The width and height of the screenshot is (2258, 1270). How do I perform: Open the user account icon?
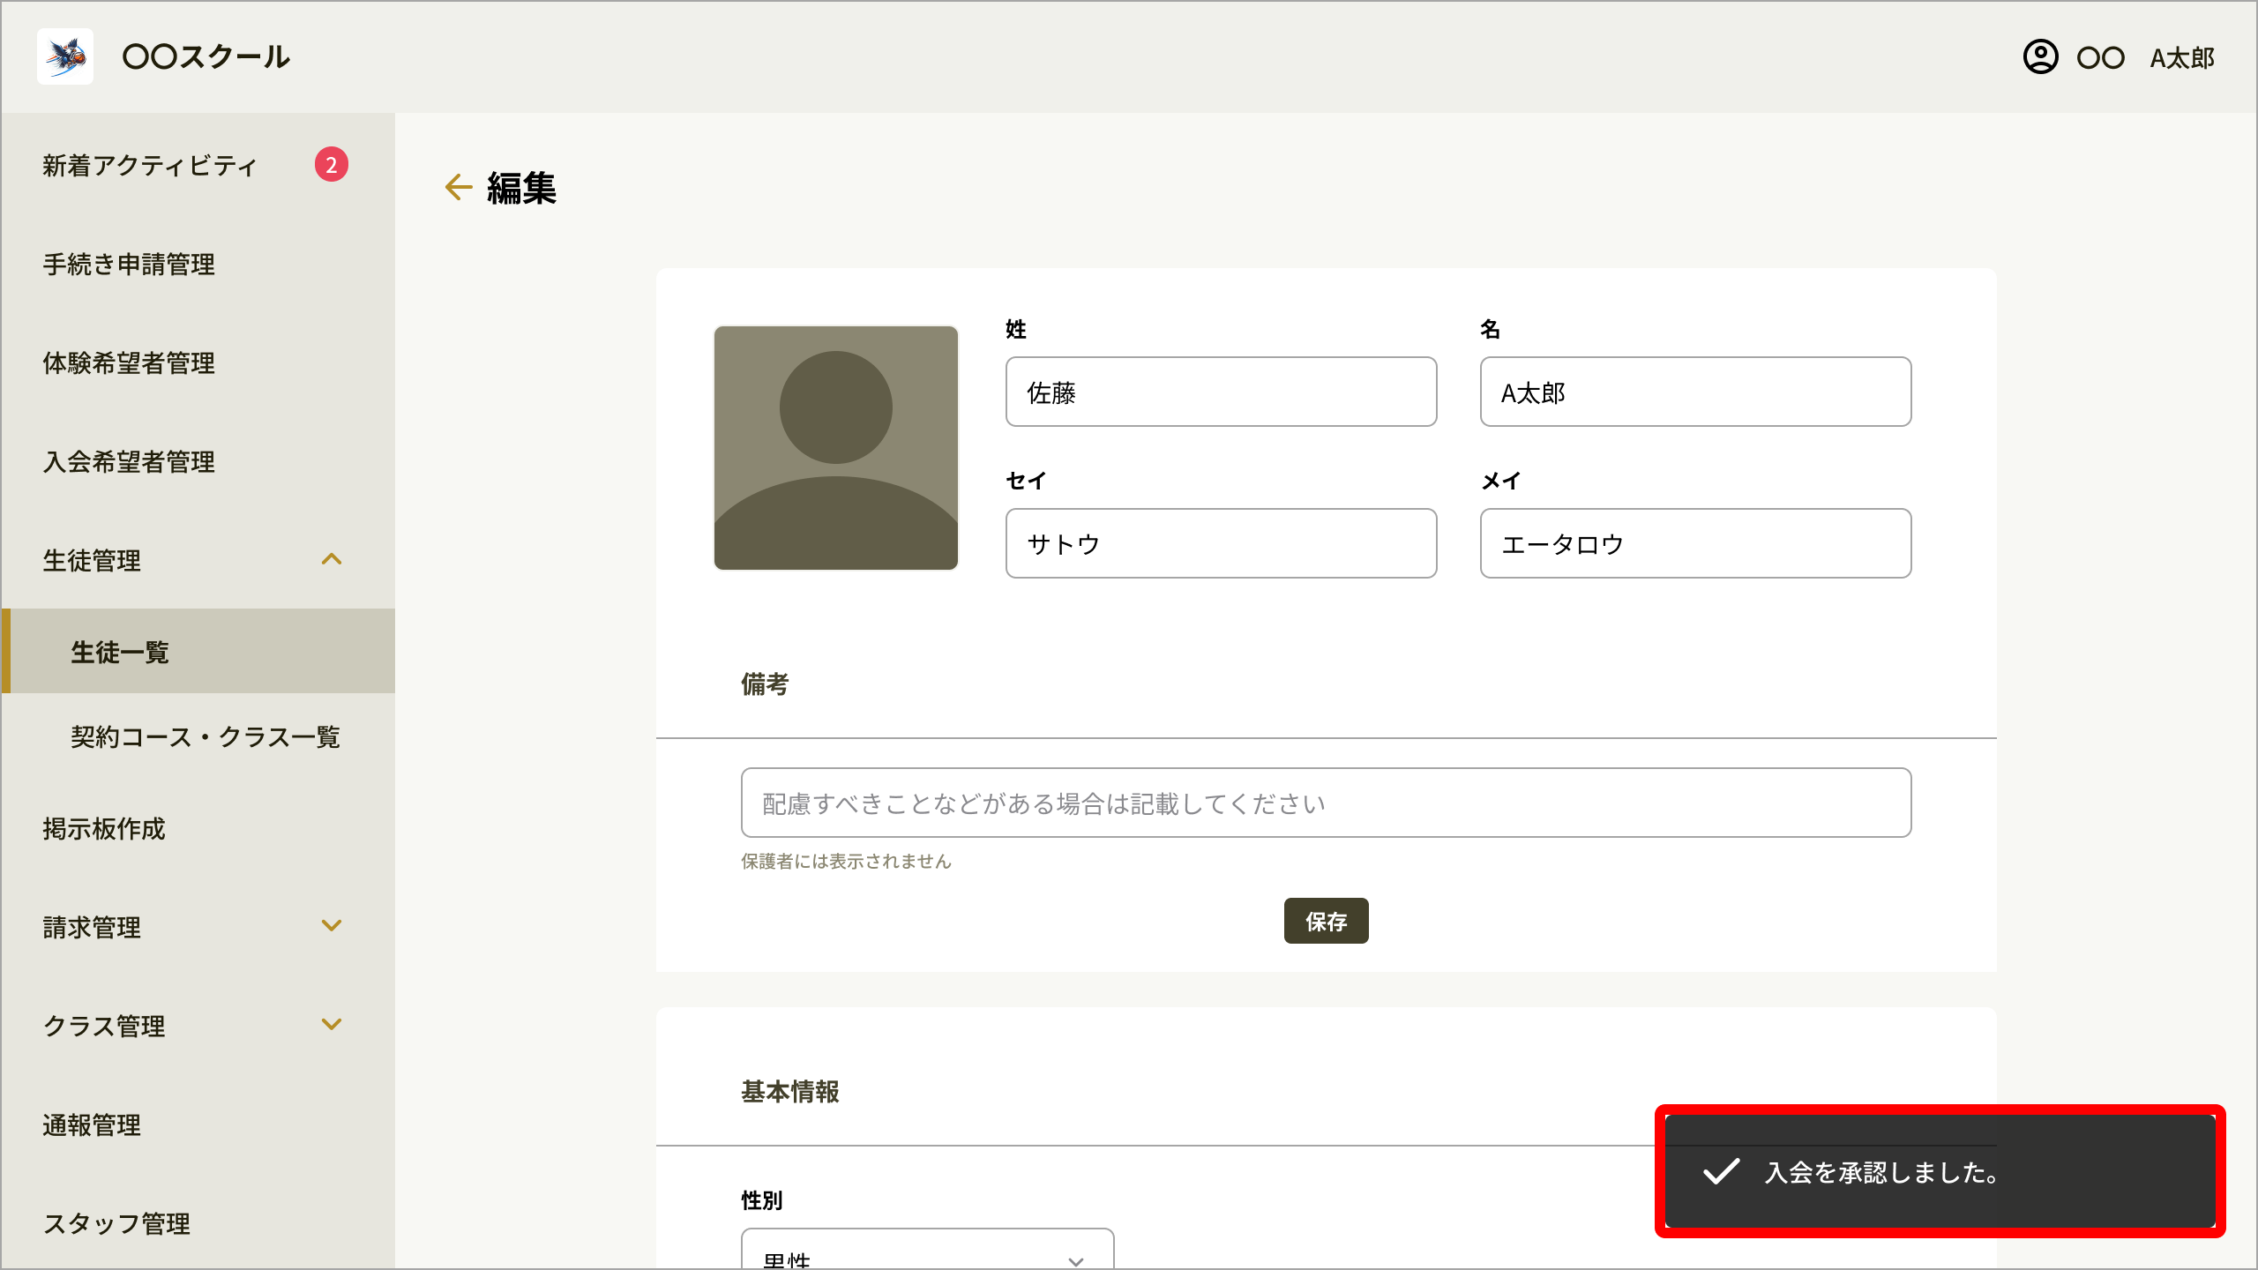pyautogui.click(x=2040, y=57)
